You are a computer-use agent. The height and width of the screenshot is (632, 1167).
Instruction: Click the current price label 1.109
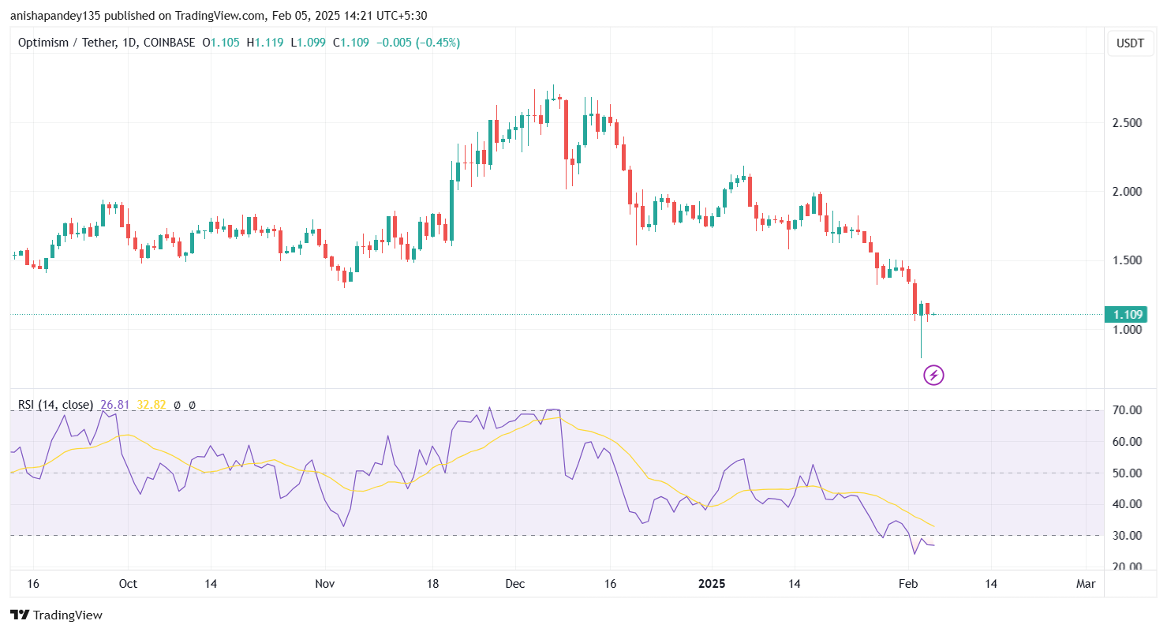click(1128, 314)
